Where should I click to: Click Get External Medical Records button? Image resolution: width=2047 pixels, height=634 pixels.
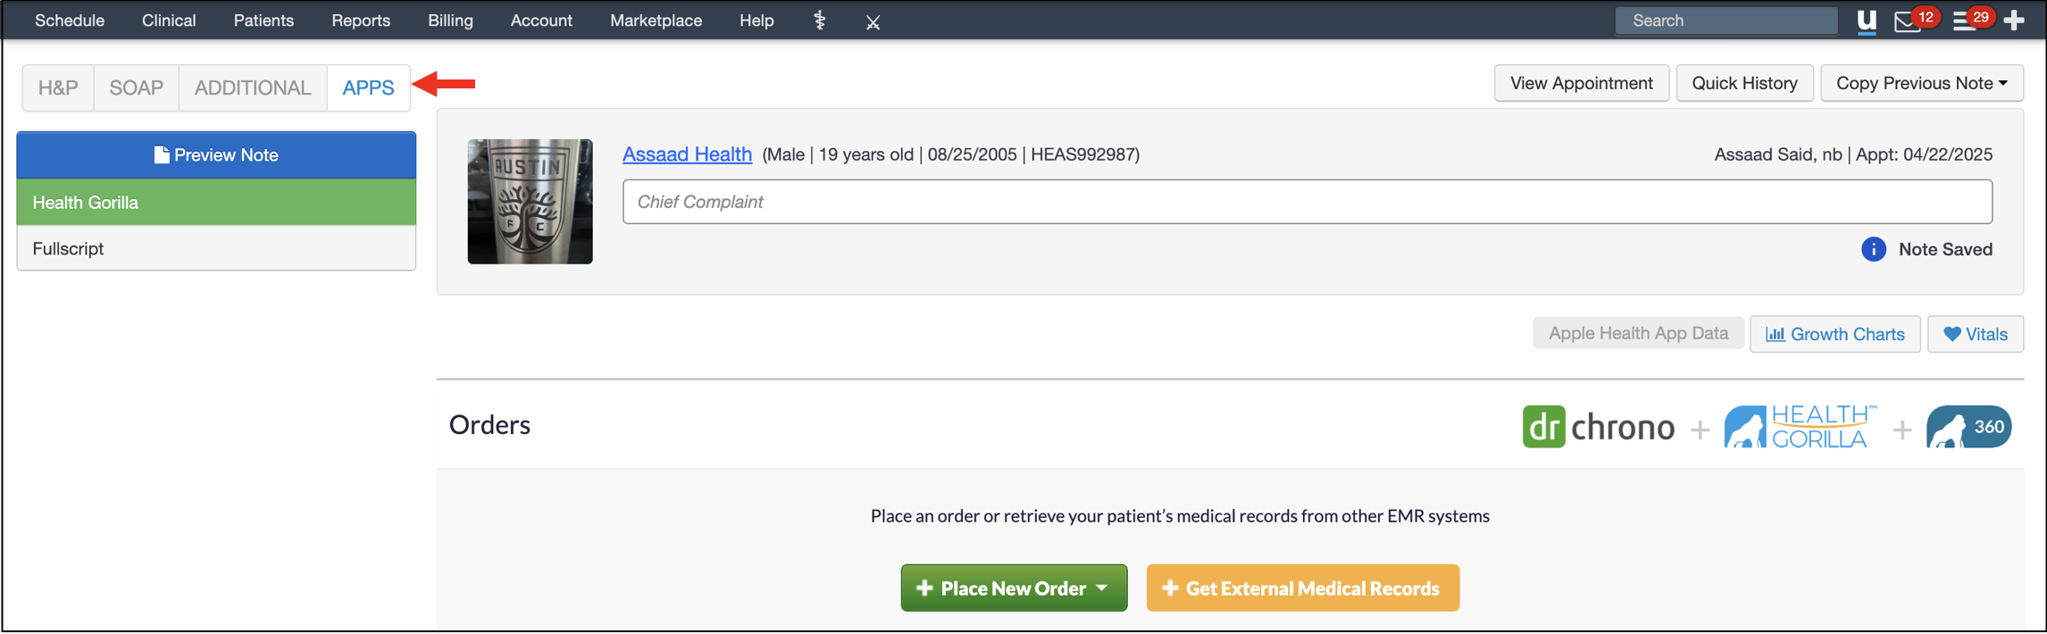coord(1302,588)
